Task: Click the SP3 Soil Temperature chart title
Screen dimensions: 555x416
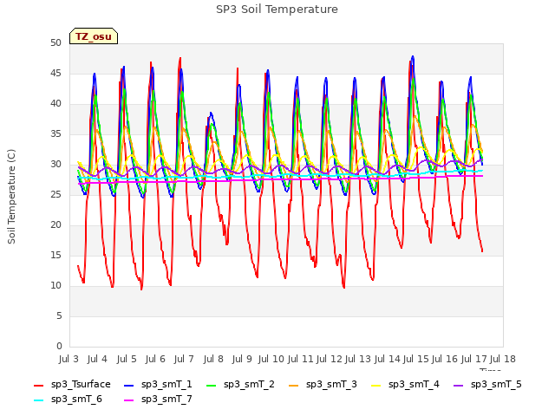Action: (x=277, y=10)
